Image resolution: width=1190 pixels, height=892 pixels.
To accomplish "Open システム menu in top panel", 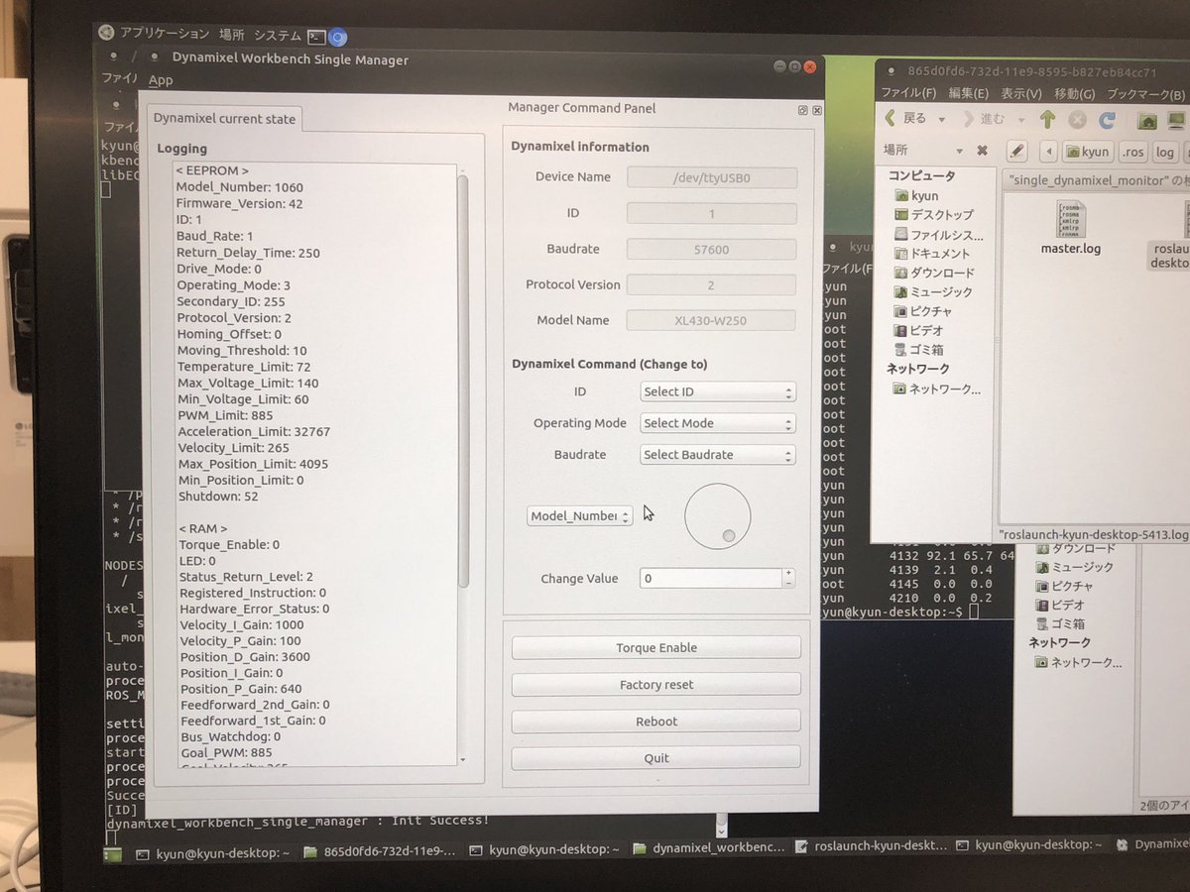I will pos(277,36).
